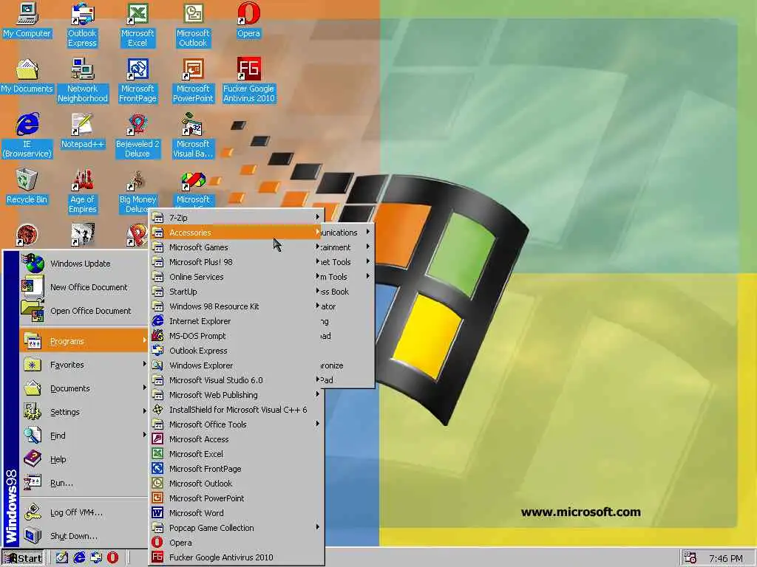Screen dimensions: 757x567
Task: Open the Antivirus 2010 desktop shortcut
Action: coord(248,80)
